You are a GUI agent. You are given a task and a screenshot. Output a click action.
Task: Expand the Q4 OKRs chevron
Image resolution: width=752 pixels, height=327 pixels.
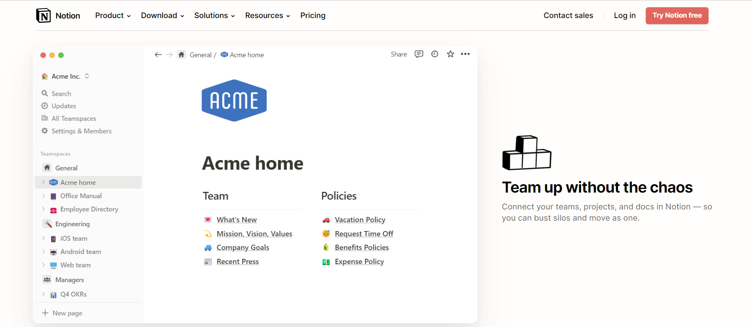43,294
